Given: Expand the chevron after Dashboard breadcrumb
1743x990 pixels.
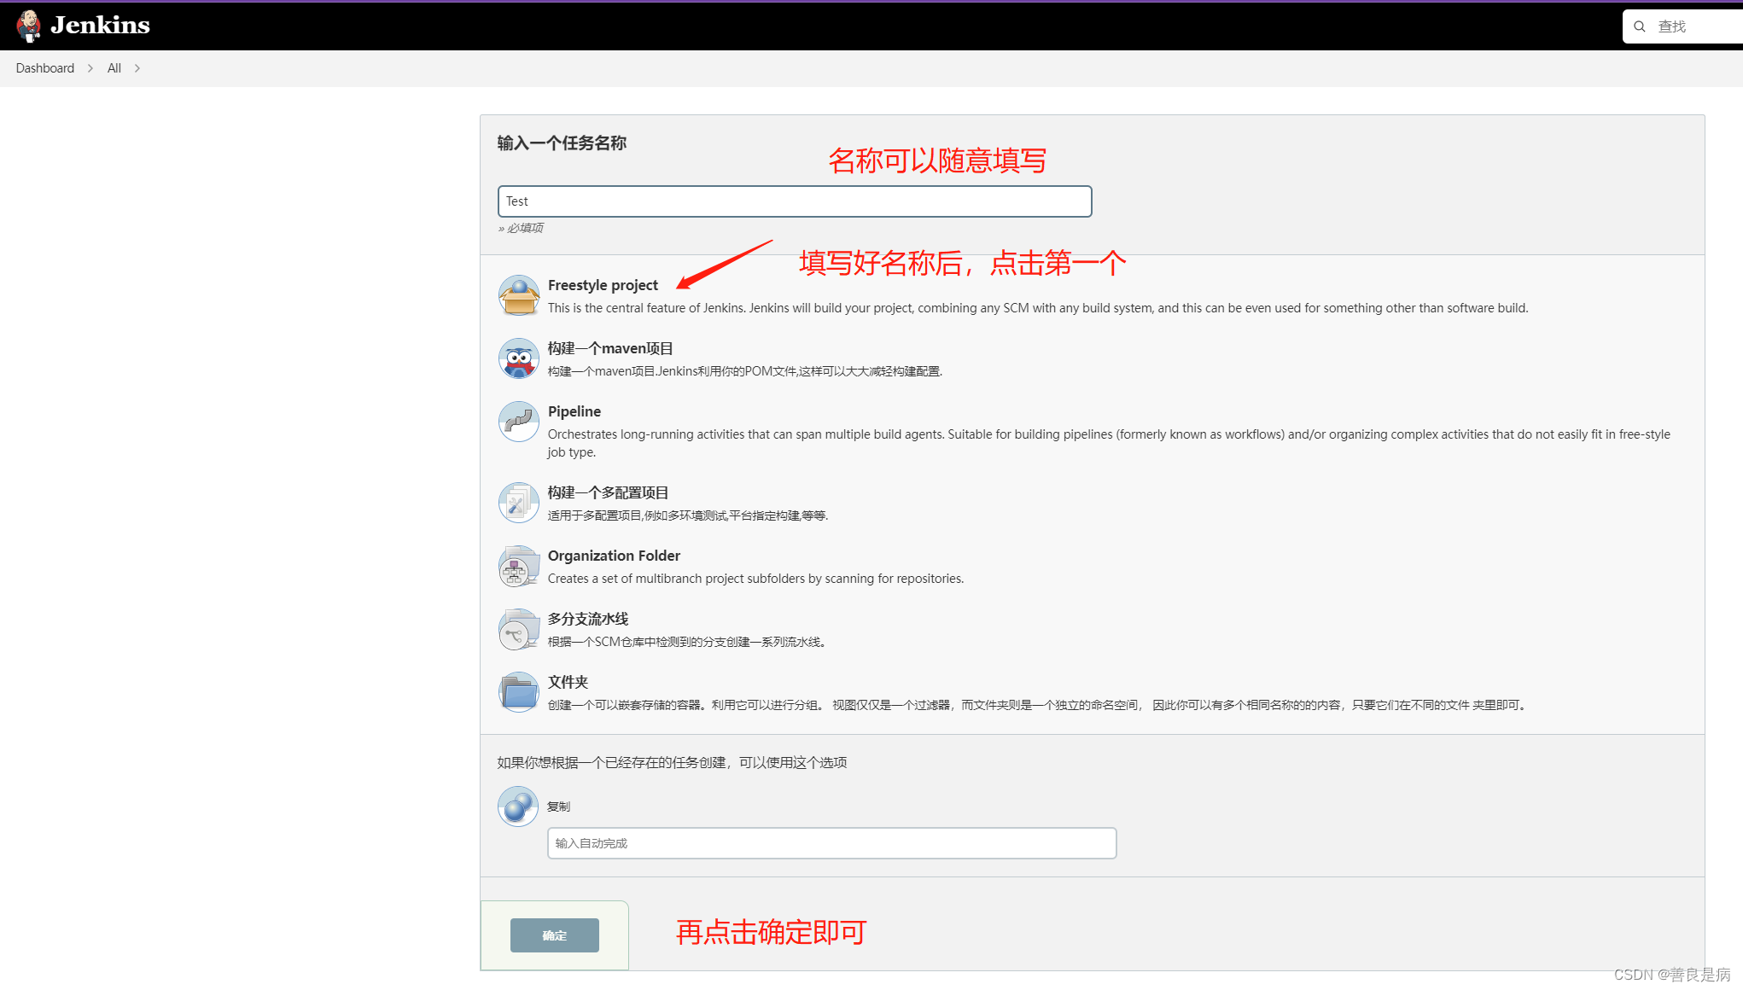Looking at the screenshot, I should [90, 68].
